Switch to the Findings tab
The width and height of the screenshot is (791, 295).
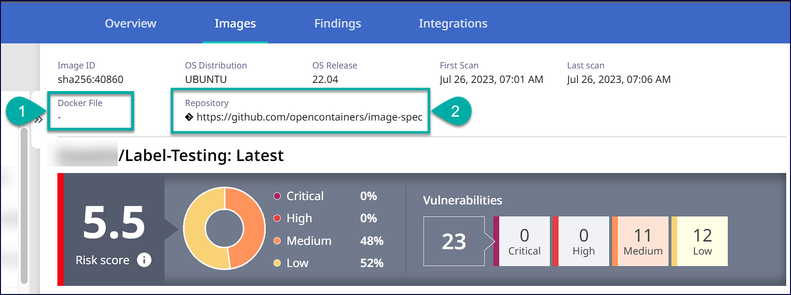click(337, 24)
